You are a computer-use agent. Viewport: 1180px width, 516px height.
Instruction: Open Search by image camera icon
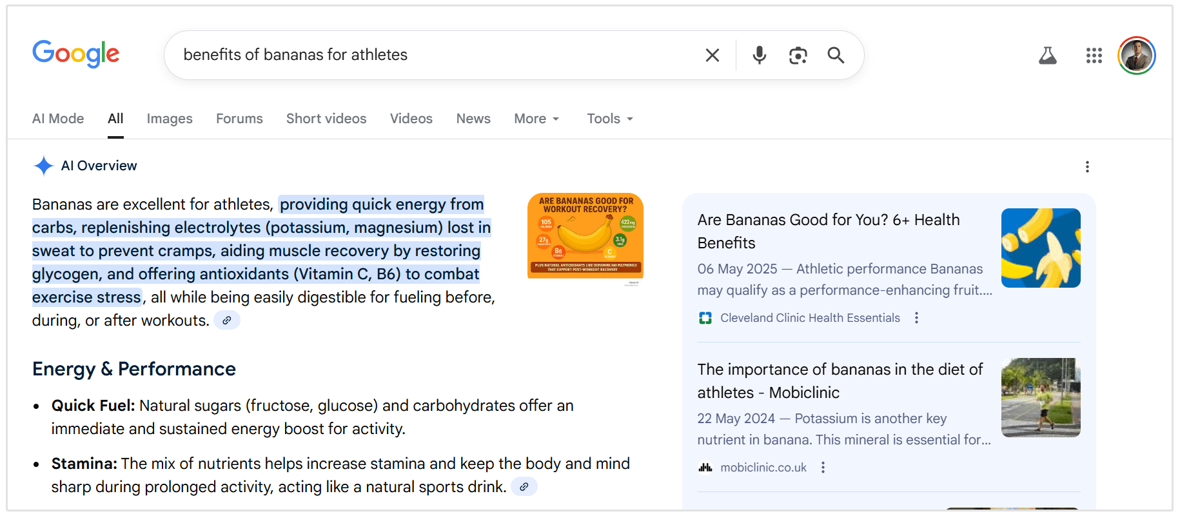coord(798,55)
